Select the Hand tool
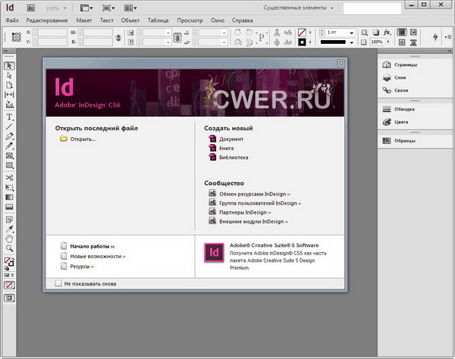455x359 pixels. (x=10, y=238)
